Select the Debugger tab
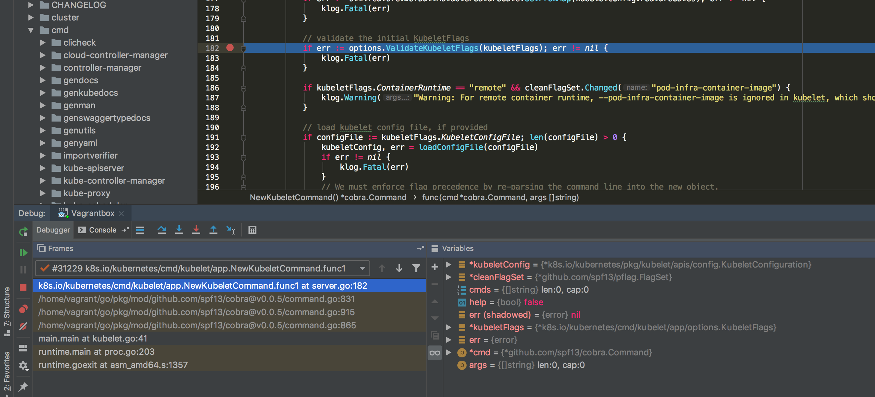 click(x=53, y=230)
